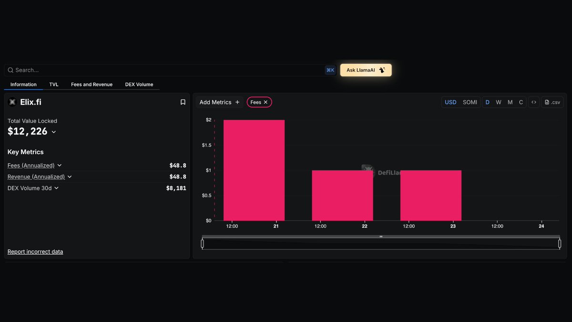Click the ⌘K shortcut badge
This screenshot has height=322, width=572.
pos(330,70)
